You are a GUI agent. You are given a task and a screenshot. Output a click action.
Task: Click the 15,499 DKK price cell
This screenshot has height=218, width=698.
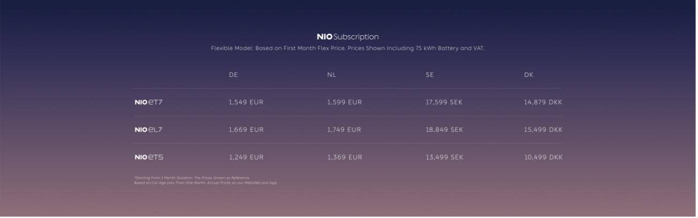pos(543,130)
